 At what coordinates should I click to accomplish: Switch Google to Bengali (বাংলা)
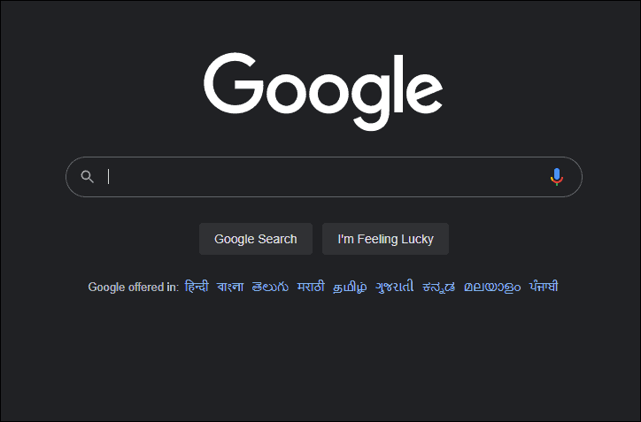[x=230, y=287]
